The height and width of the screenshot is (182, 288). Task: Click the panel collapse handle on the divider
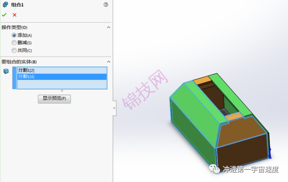tap(115, 108)
